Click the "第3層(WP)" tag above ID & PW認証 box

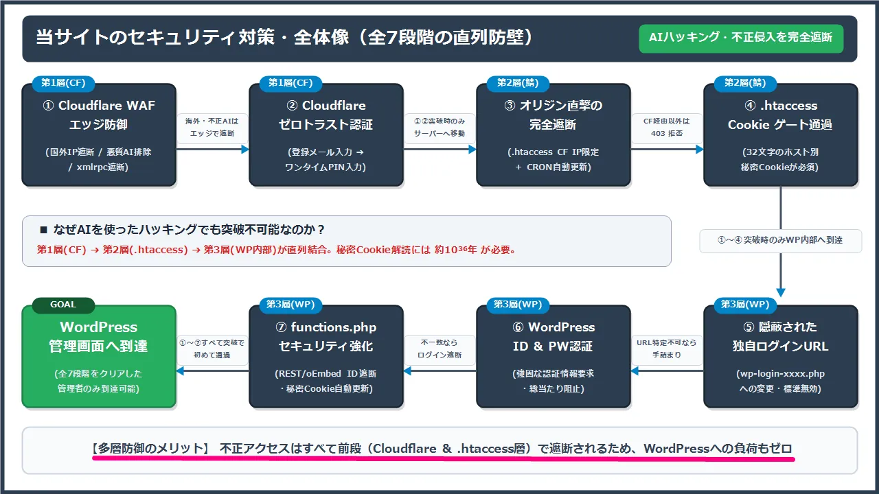coord(518,305)
